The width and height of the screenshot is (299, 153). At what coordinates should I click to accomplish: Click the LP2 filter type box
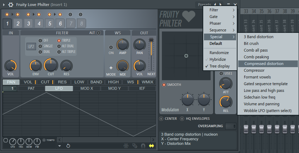point(31,47)
